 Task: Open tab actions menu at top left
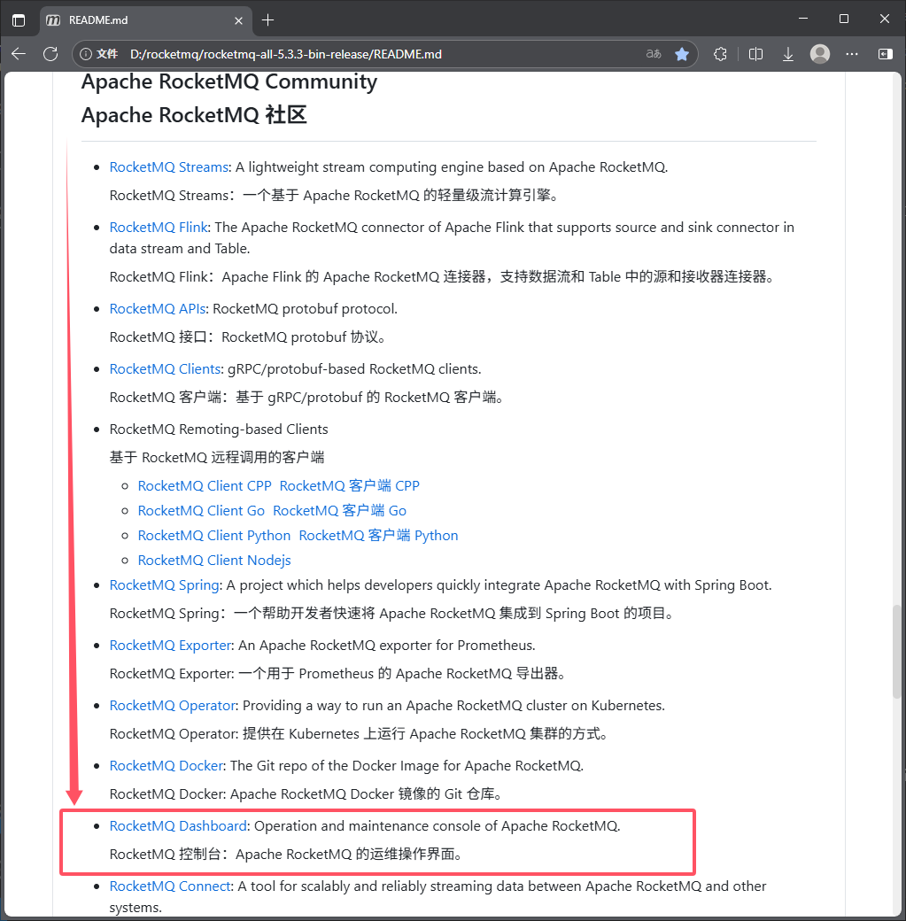[19, 19]
